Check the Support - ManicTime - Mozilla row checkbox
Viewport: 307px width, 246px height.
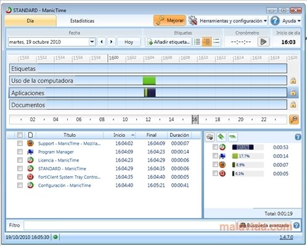coord(20,143)
